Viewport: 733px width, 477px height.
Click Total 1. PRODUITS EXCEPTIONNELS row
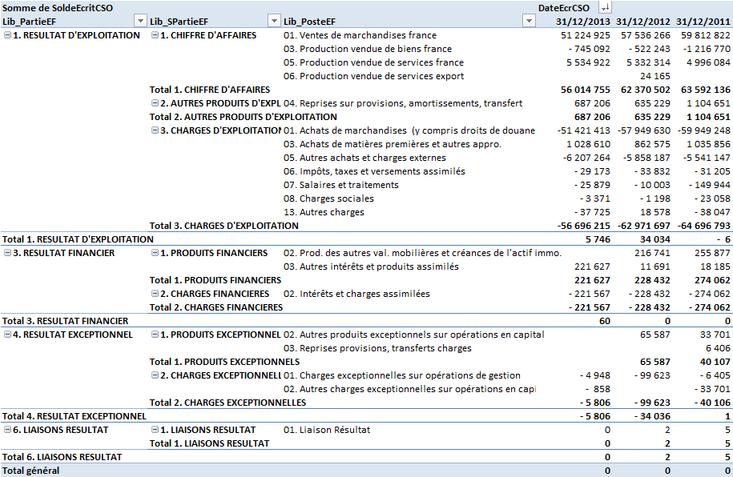point(225,362)
